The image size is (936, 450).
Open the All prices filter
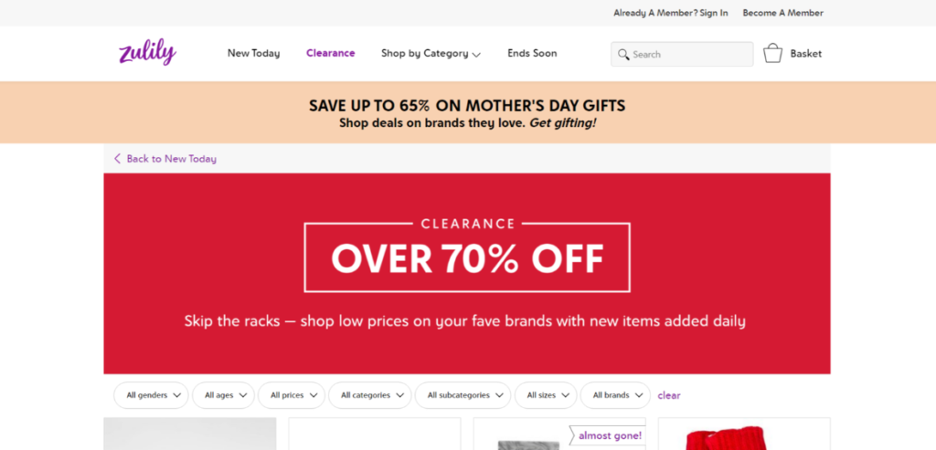pyautogui.click(x=292, y=395)
